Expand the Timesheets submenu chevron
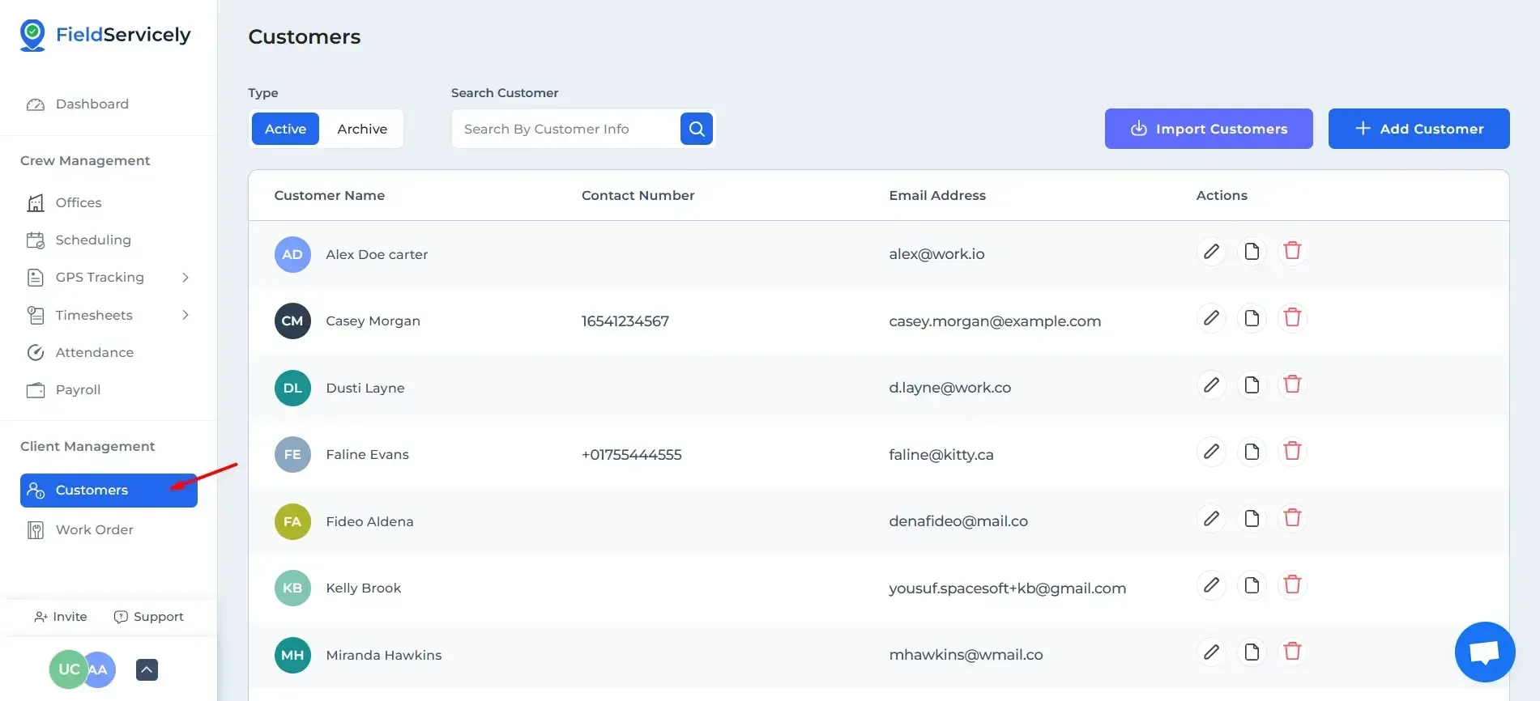 pos(186,315)
